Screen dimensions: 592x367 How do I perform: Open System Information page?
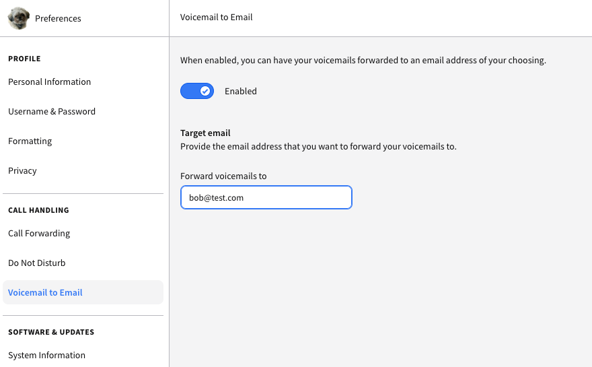(x=47, y=356)
